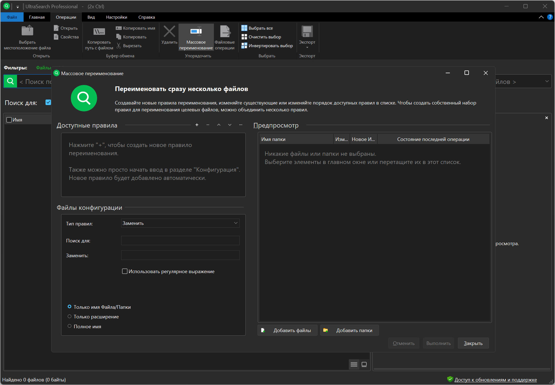The image size is (555, 385).
Task: Open the Export dropdown arrow
Action: 307,48
